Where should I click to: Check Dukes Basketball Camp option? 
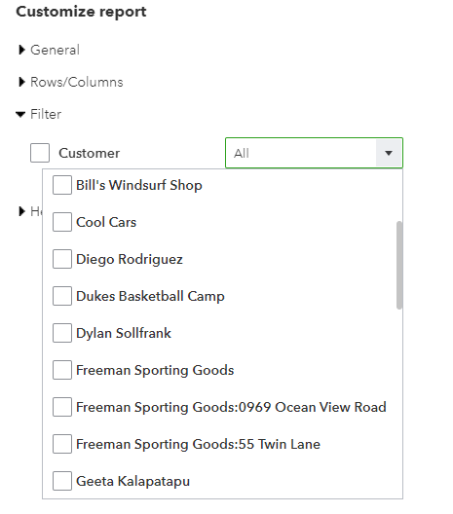click(62, 296)
